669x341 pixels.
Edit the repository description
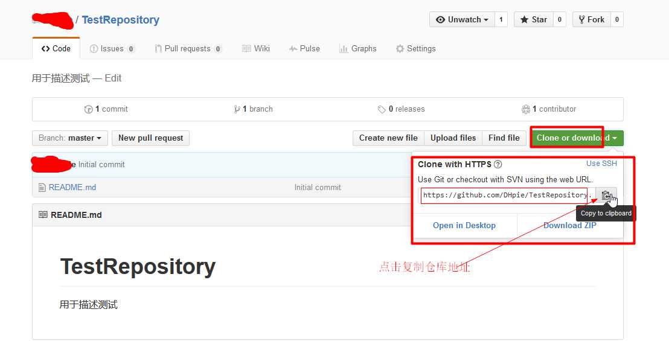click(x=113, y=78)
